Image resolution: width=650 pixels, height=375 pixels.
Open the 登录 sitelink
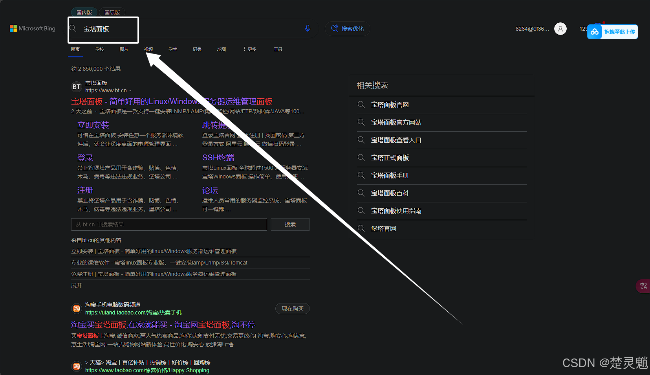pos(85,158)
